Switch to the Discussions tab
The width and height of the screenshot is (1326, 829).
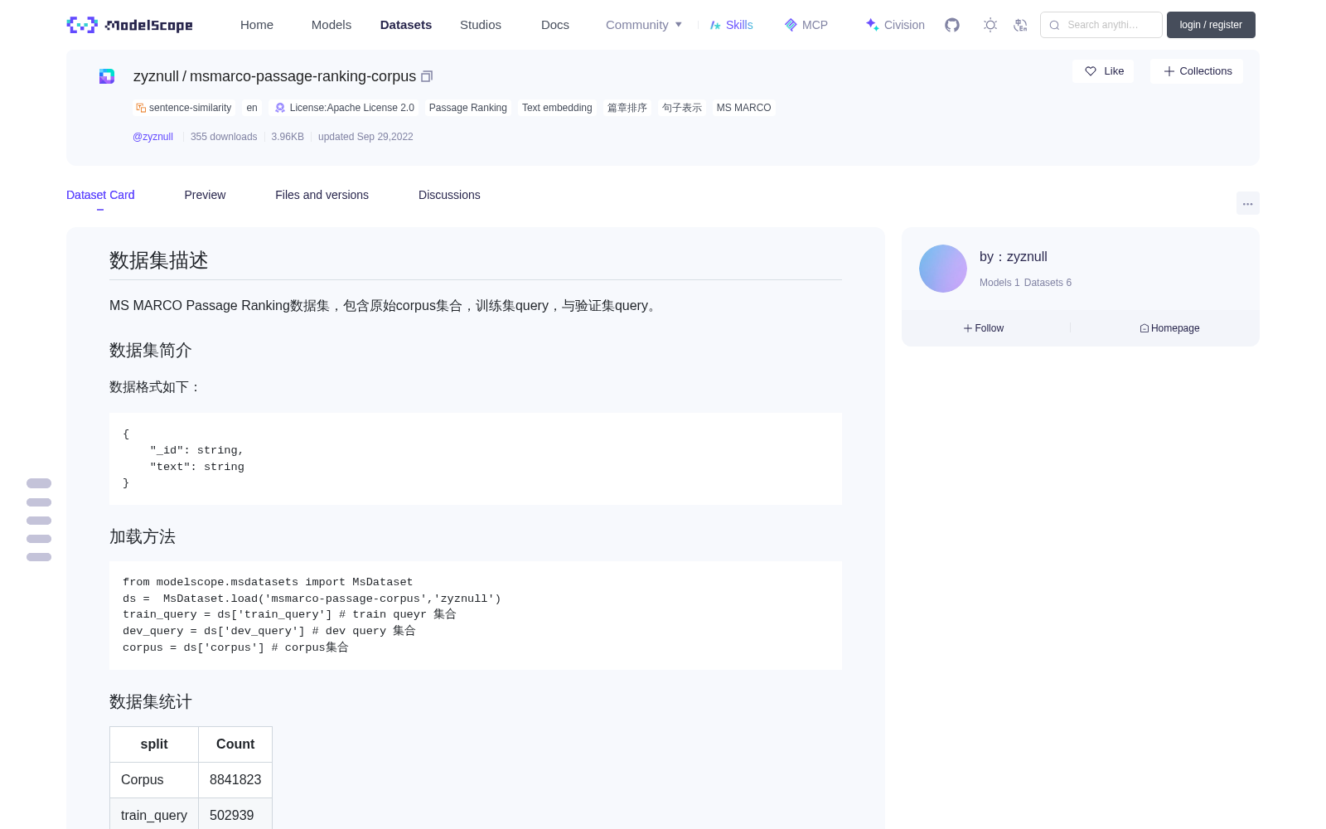(x=449, y=195)
